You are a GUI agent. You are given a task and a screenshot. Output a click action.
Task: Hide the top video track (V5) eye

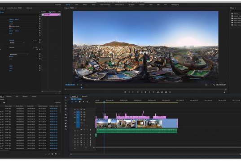point(84,110)
